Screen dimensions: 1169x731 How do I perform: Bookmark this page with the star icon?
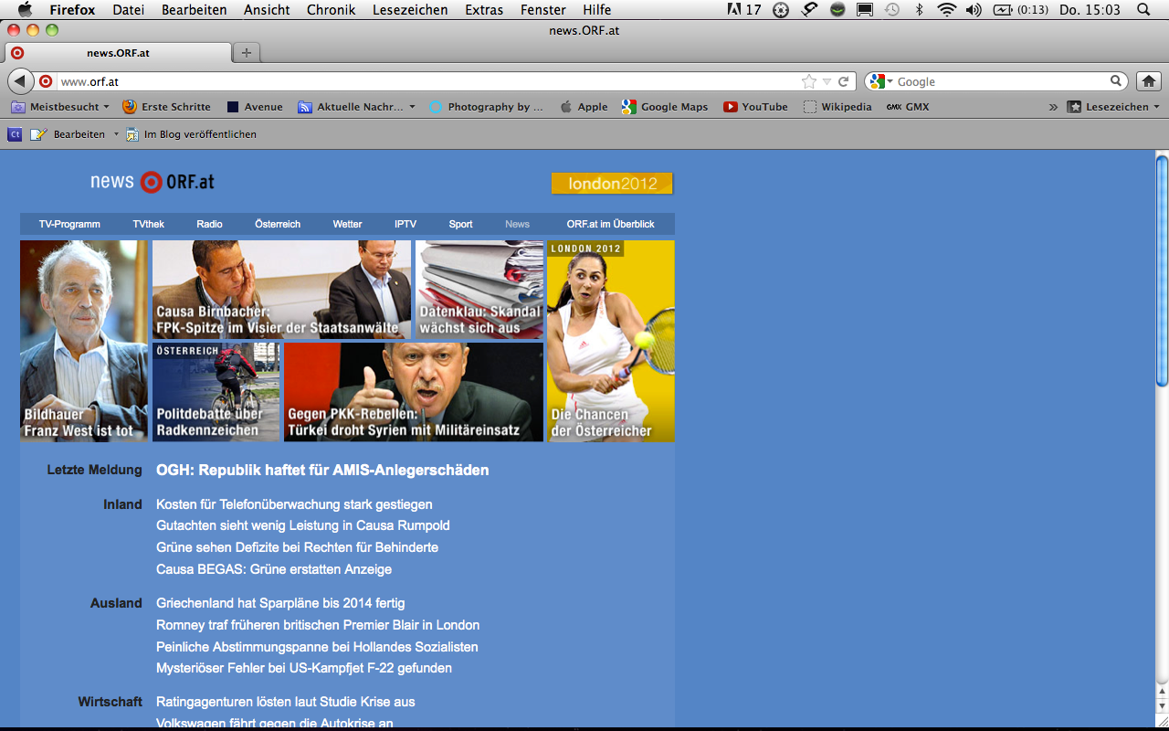(x=808, y=81)
